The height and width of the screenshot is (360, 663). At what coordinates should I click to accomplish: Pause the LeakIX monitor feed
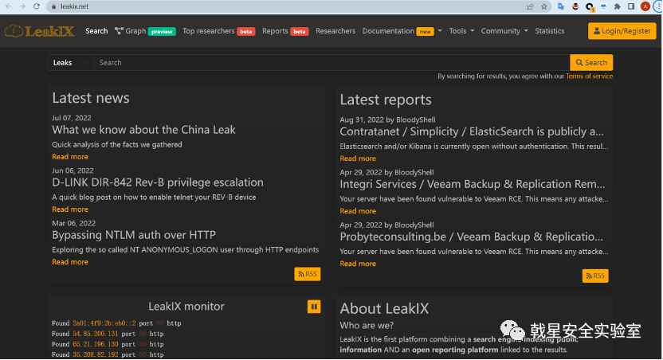314,307
